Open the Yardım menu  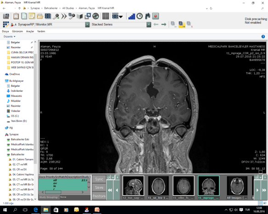41,31
